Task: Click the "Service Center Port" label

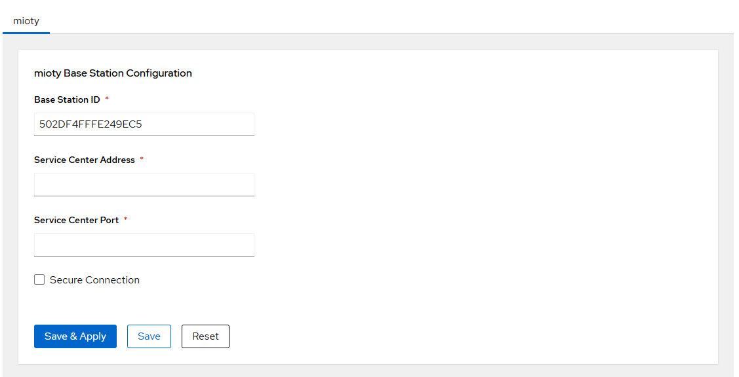Action: pos(76,220)
